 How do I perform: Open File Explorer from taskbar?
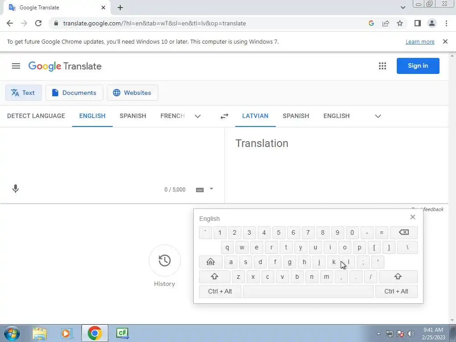(40, 333)
